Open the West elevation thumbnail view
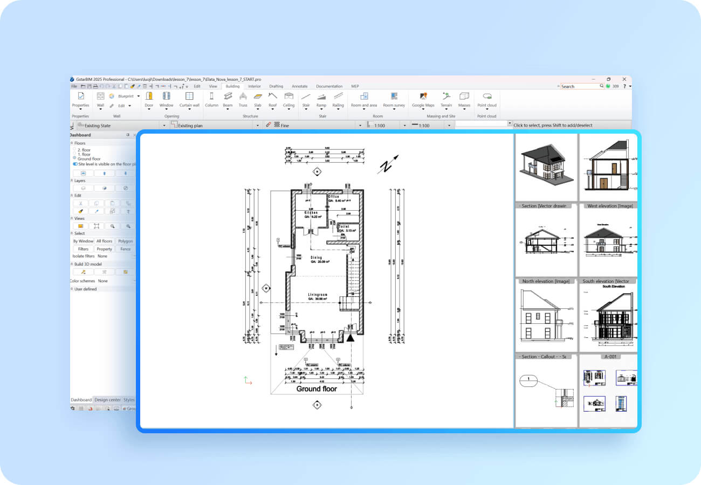 608,241
